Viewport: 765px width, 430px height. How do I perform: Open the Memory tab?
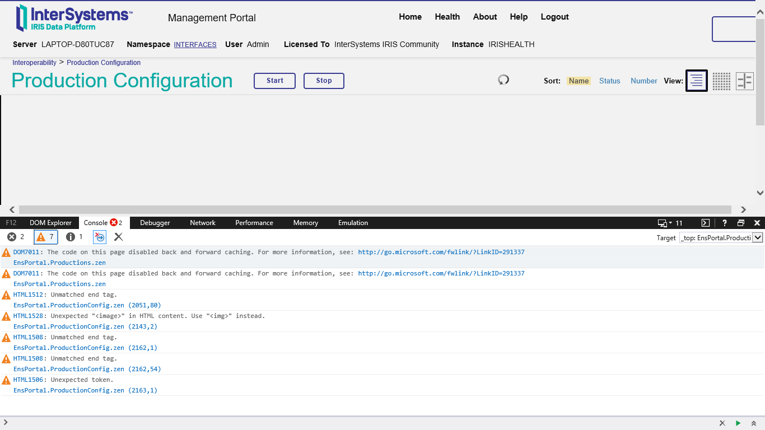[306, 223]
